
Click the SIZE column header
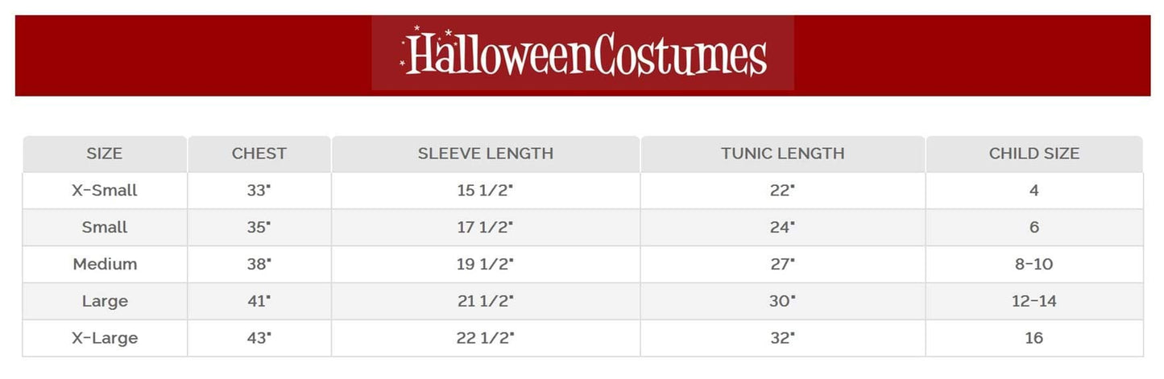point(105,154)
